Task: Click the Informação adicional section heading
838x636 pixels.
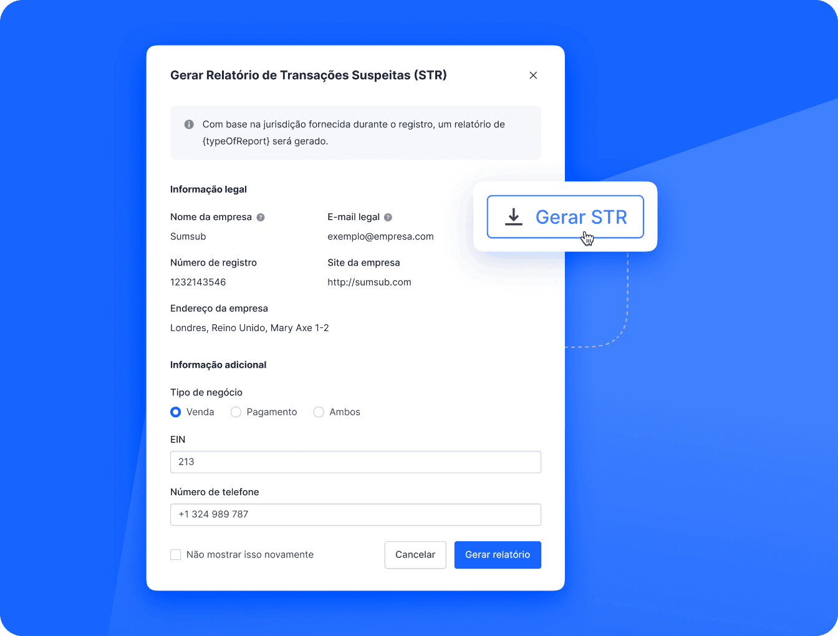Action: pos(218,365)
